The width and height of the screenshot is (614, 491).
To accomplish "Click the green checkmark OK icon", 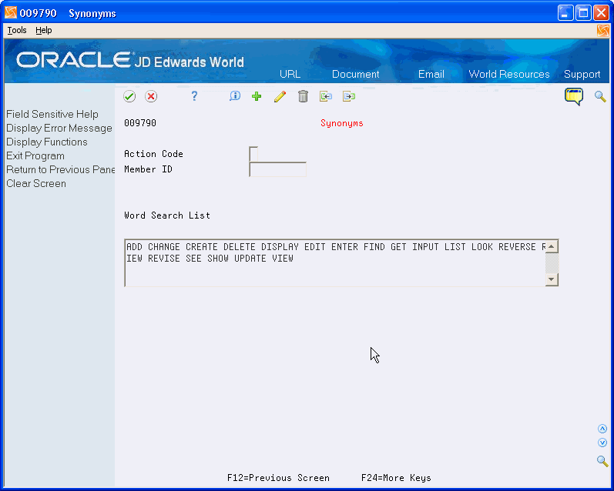I will [129, 96].
